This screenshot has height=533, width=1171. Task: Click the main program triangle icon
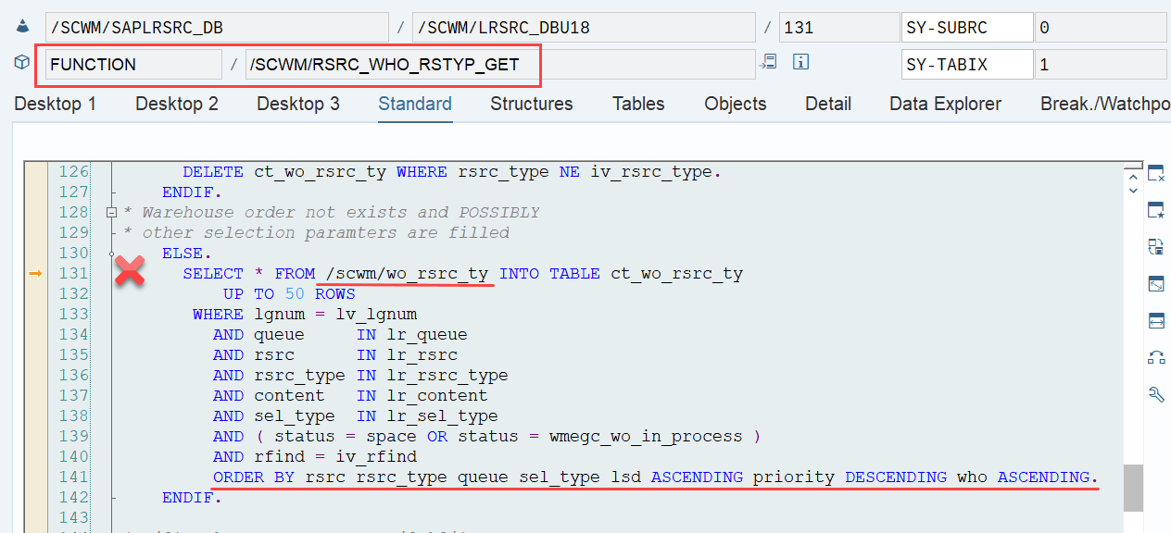22,28
